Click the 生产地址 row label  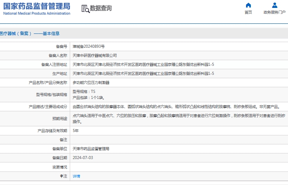click(x=60, y=74)
